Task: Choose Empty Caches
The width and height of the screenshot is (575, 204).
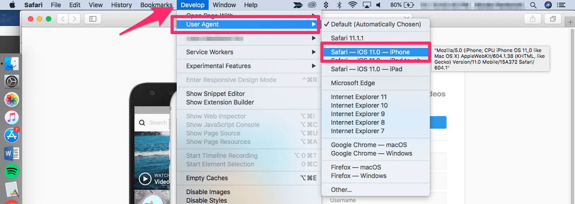Action: (x=249, y=178)
